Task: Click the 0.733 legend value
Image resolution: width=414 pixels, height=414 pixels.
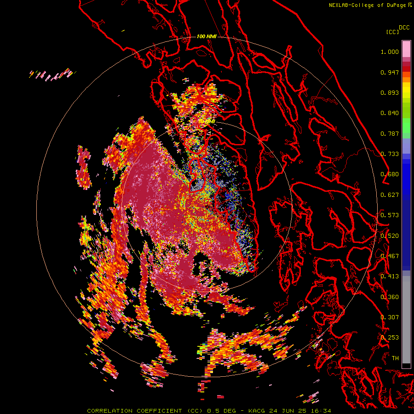Action: (x=390, y=154)
